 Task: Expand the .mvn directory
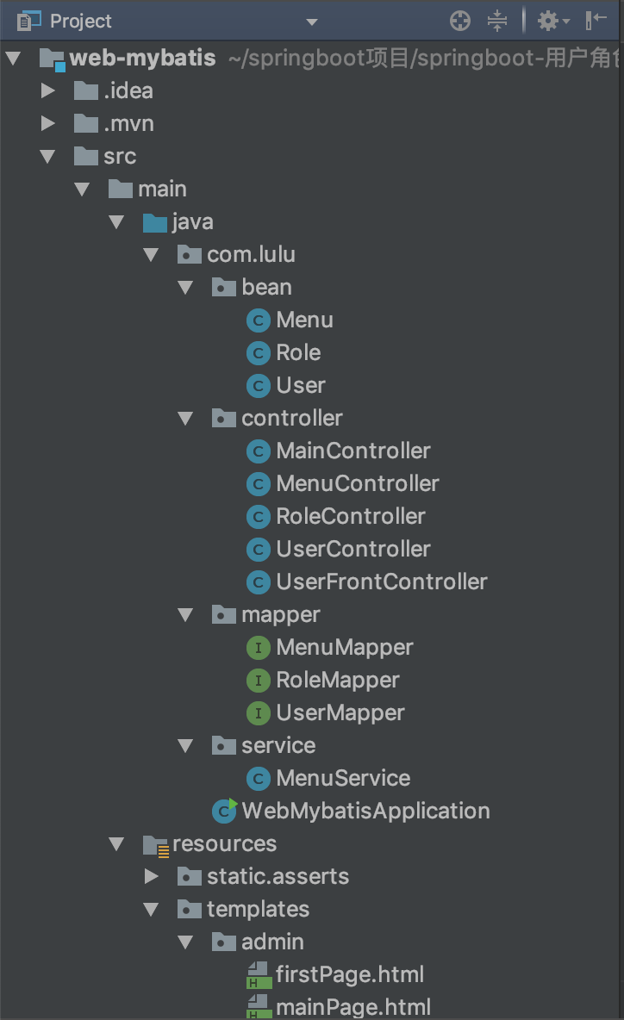tap(47, 123)
